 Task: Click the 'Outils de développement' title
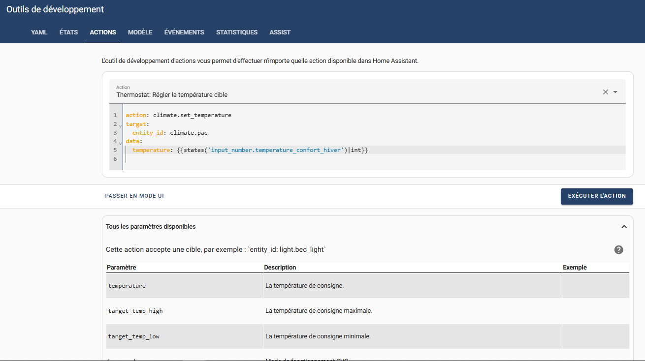click(x=55, y=9)
